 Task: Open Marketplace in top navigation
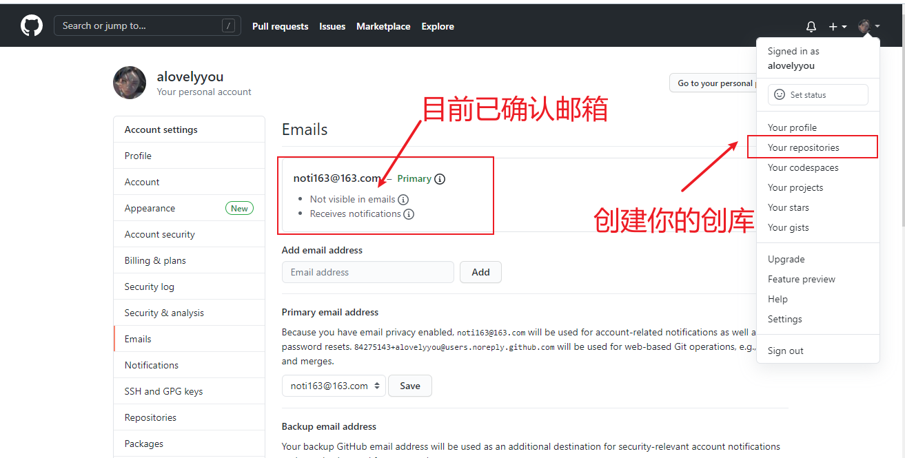[383, 26]
